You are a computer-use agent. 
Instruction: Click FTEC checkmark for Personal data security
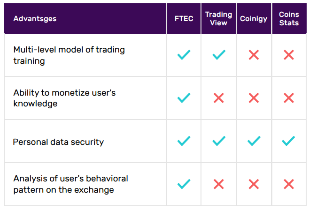(184, 141)
